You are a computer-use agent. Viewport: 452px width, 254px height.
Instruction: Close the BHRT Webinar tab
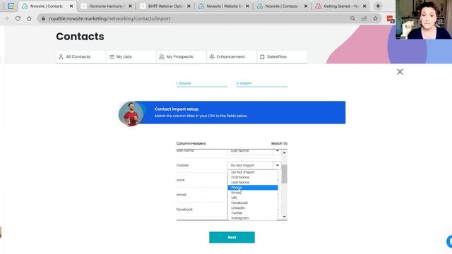(x=189, y=6)
